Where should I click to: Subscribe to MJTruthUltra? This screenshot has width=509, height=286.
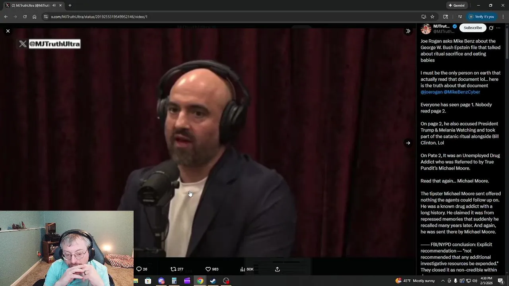(x=473, y=28)
